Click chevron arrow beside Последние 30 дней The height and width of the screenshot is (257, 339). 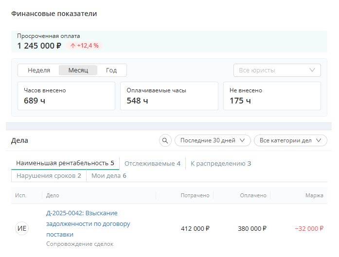242,140
